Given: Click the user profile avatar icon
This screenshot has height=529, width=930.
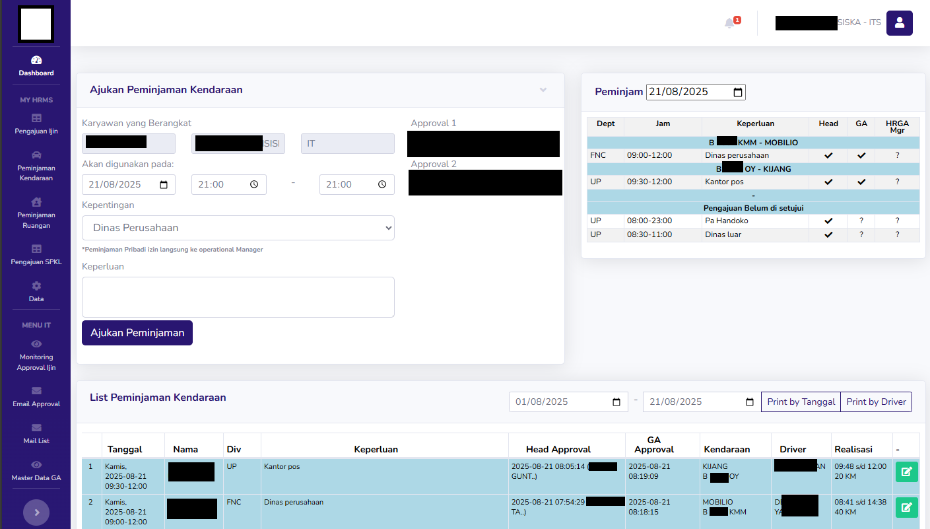Looking at the screenshot, I should (899, 22).
